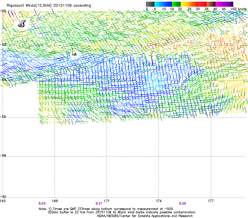Click the longitude label '174'

pyautogui.click(x=159, y=201)
